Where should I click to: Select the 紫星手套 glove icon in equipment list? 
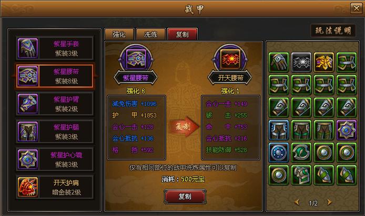tap(28, 48)
